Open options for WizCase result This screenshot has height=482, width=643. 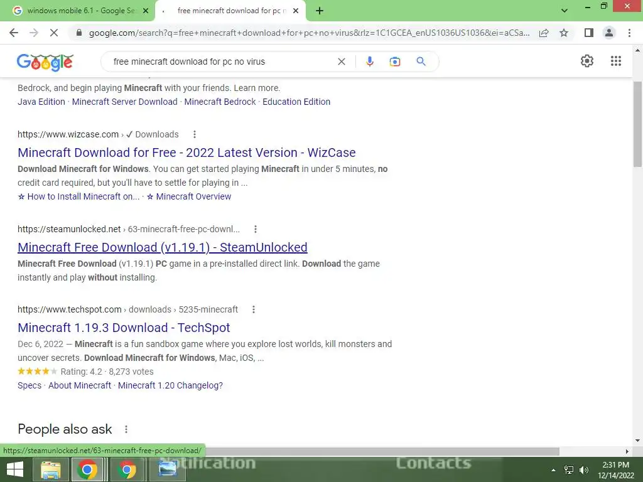(195, 134)
